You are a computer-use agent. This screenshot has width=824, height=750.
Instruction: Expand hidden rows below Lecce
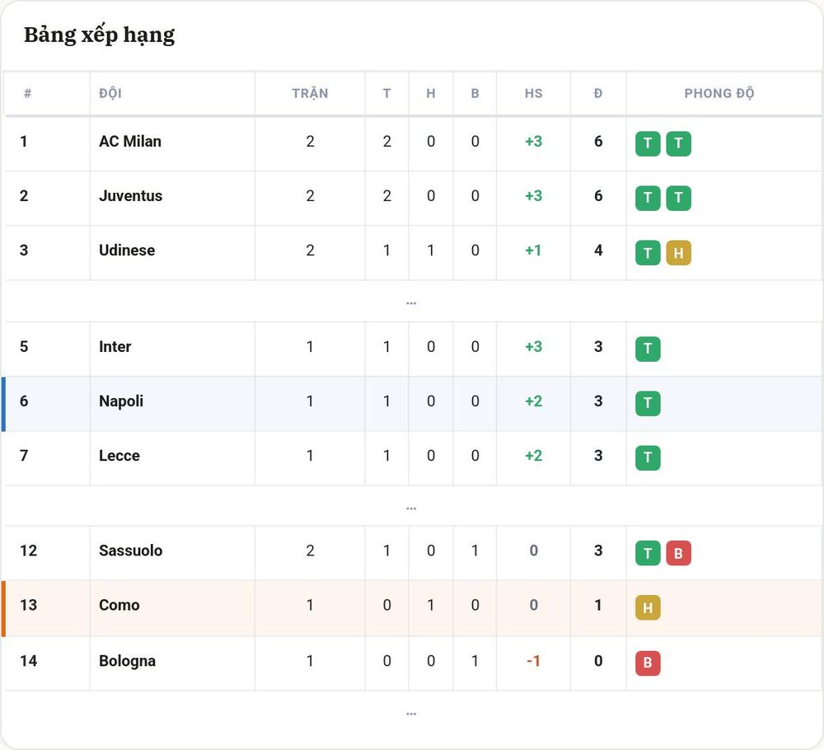(411, 508)
